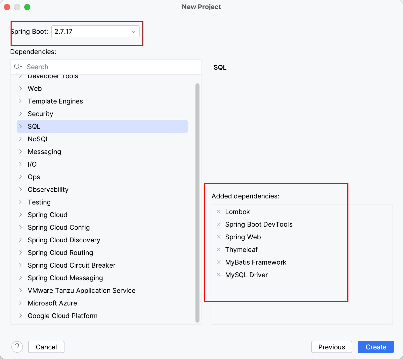Select the Testing row
The width and height of the screenshot is (403, 359).
coord(102,202)
